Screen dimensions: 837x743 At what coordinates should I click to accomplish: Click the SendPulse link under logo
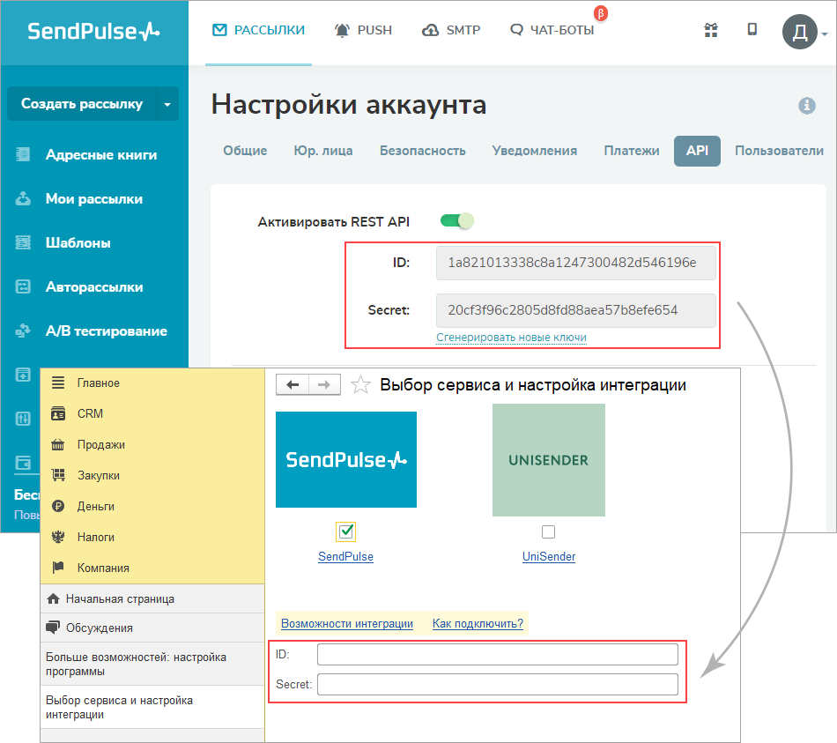tap(346, 556)
